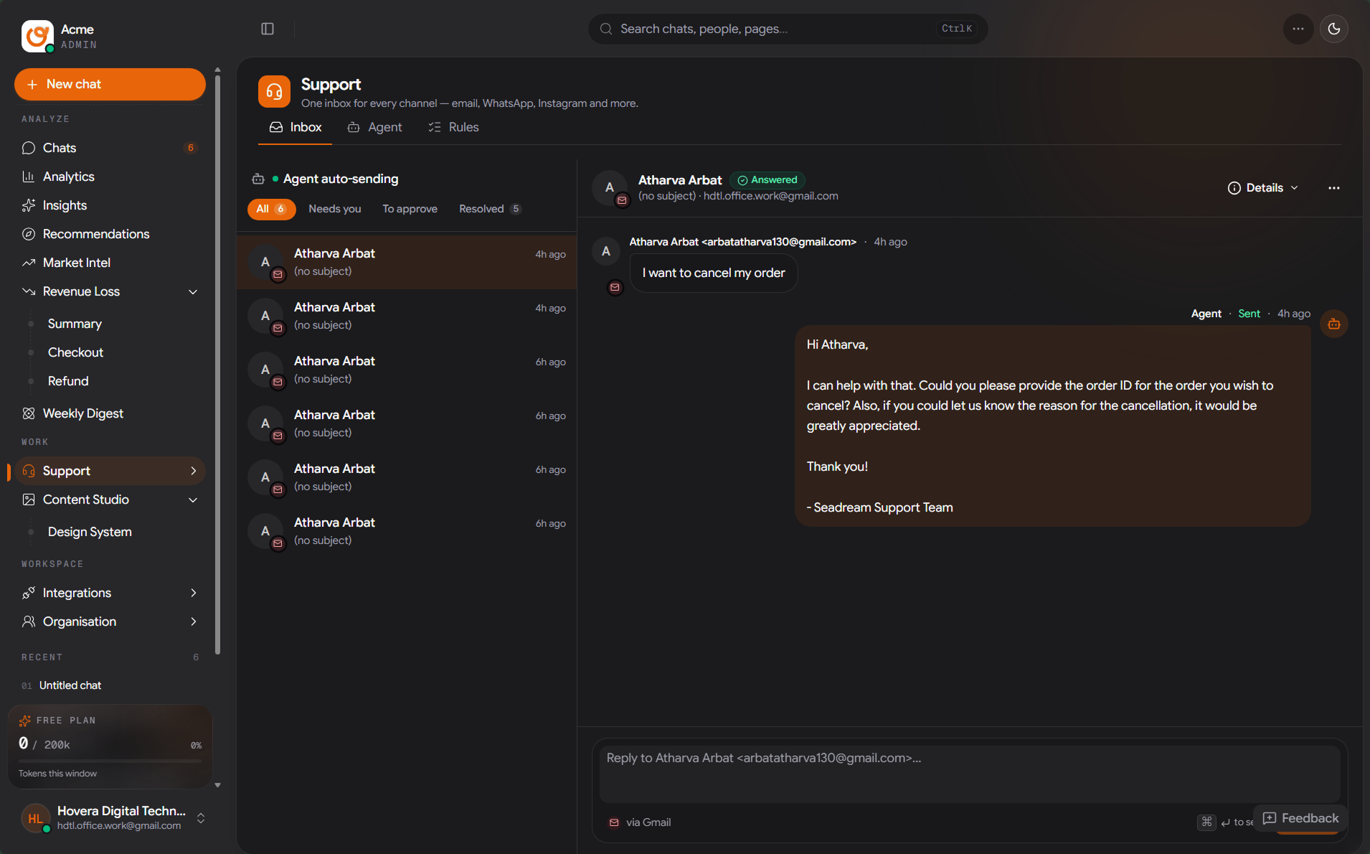Select the To approve filter
The image size is (1370, 854).
pyautogui.click(x=410, y=209)
